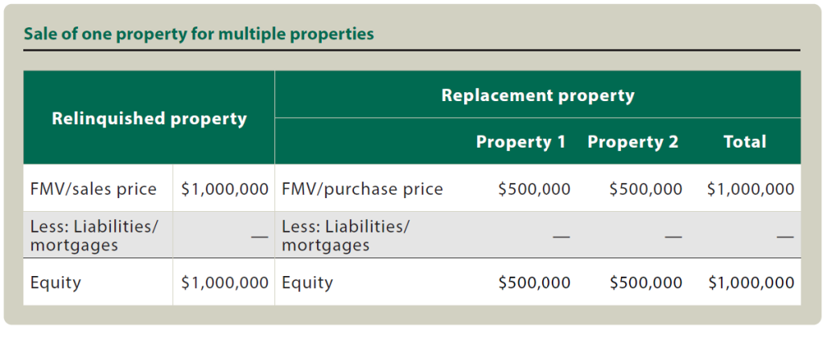Viewport: 823px width, 345px height.
Task: Click the relinquished property's 'Equity' label
Action: tap(56, 282)
